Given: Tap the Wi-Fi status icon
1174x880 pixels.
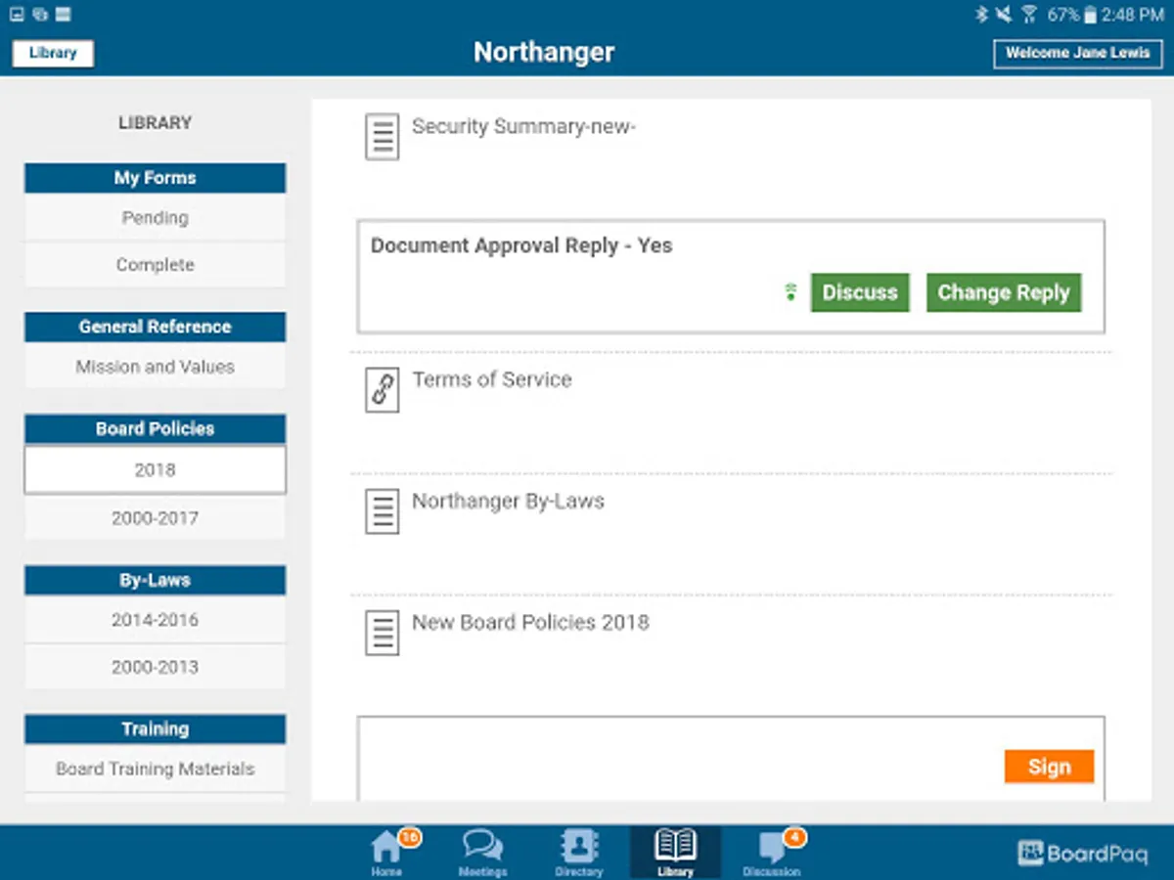Looking at the screenshot, I should pos(1029,14).
